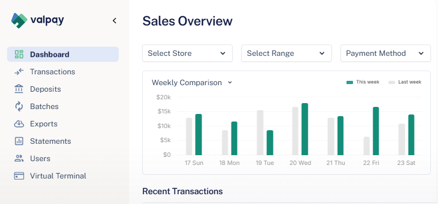Expand the Weekly Comparison chart selector
The image size is (438, 204).
192,82
